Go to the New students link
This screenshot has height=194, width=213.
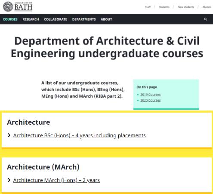pyautogui.click(x=186, y=7)
